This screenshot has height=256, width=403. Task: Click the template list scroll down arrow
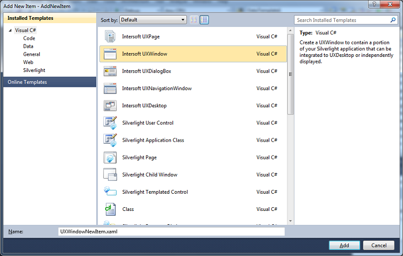point(290,221)
